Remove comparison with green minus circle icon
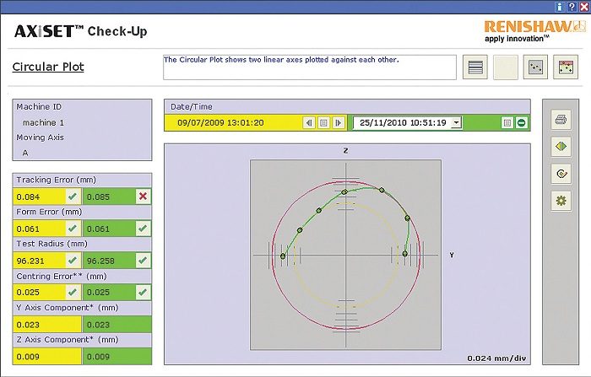The height and width of the screenshot is (377, 591). [522, 123]
